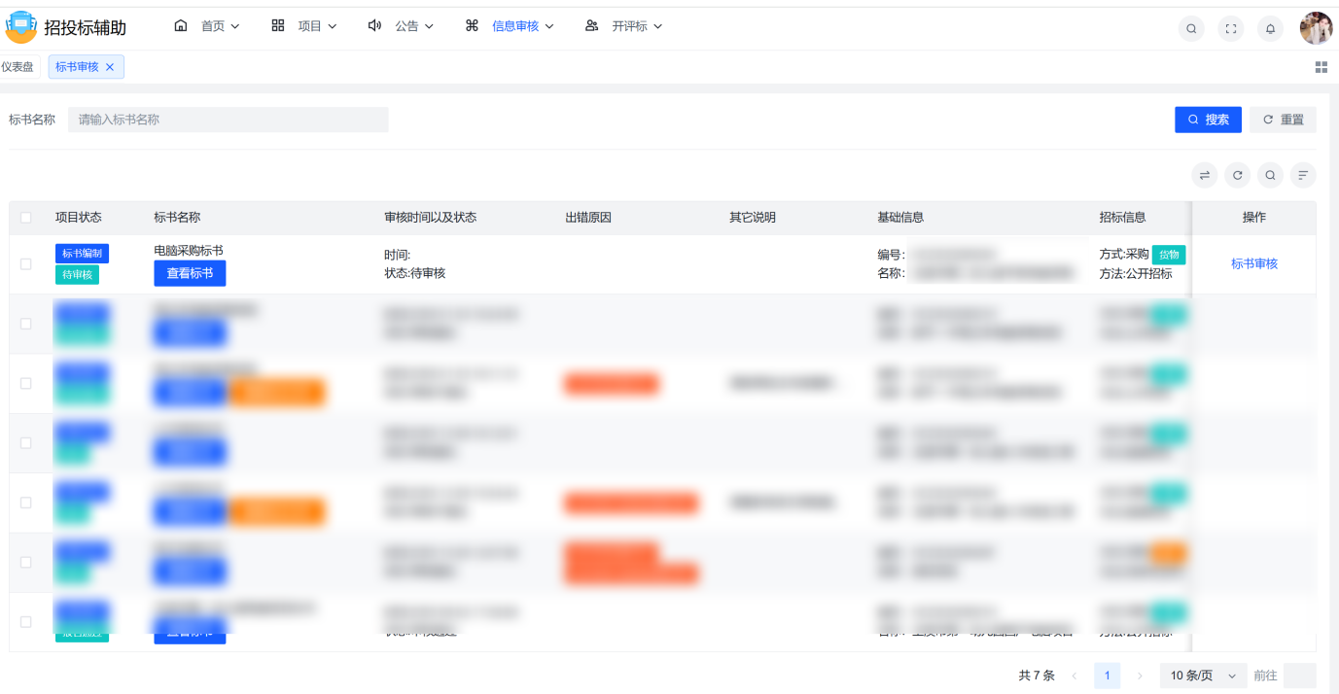Toggle column search using the magnifier icon

(1269, 175)
